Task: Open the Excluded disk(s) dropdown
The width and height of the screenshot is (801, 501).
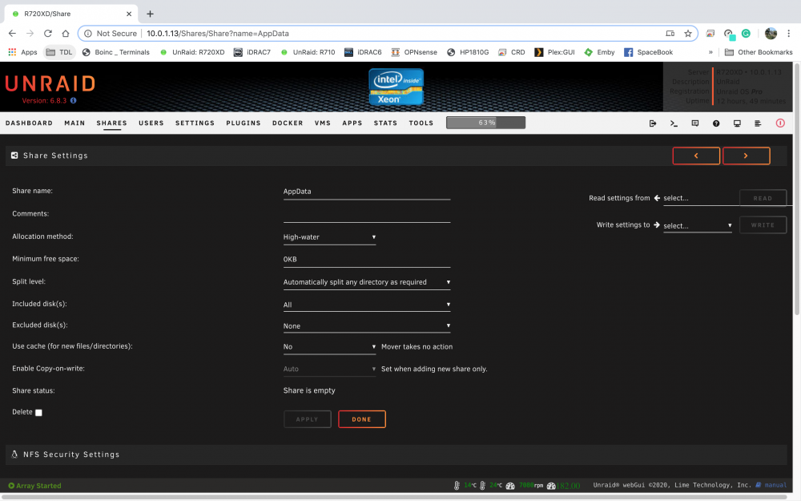Action: click(367, 325)
